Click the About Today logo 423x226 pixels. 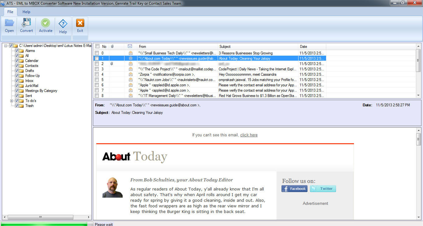pyautogui.click(x=135, y=157)
